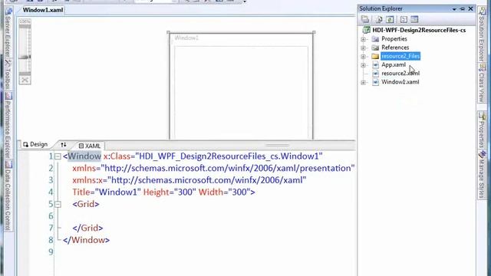This screenshot has width=491, height=276.
Task: Select Window1.xaml in Solution Explorer tree
Action: [x=400, y=82]
